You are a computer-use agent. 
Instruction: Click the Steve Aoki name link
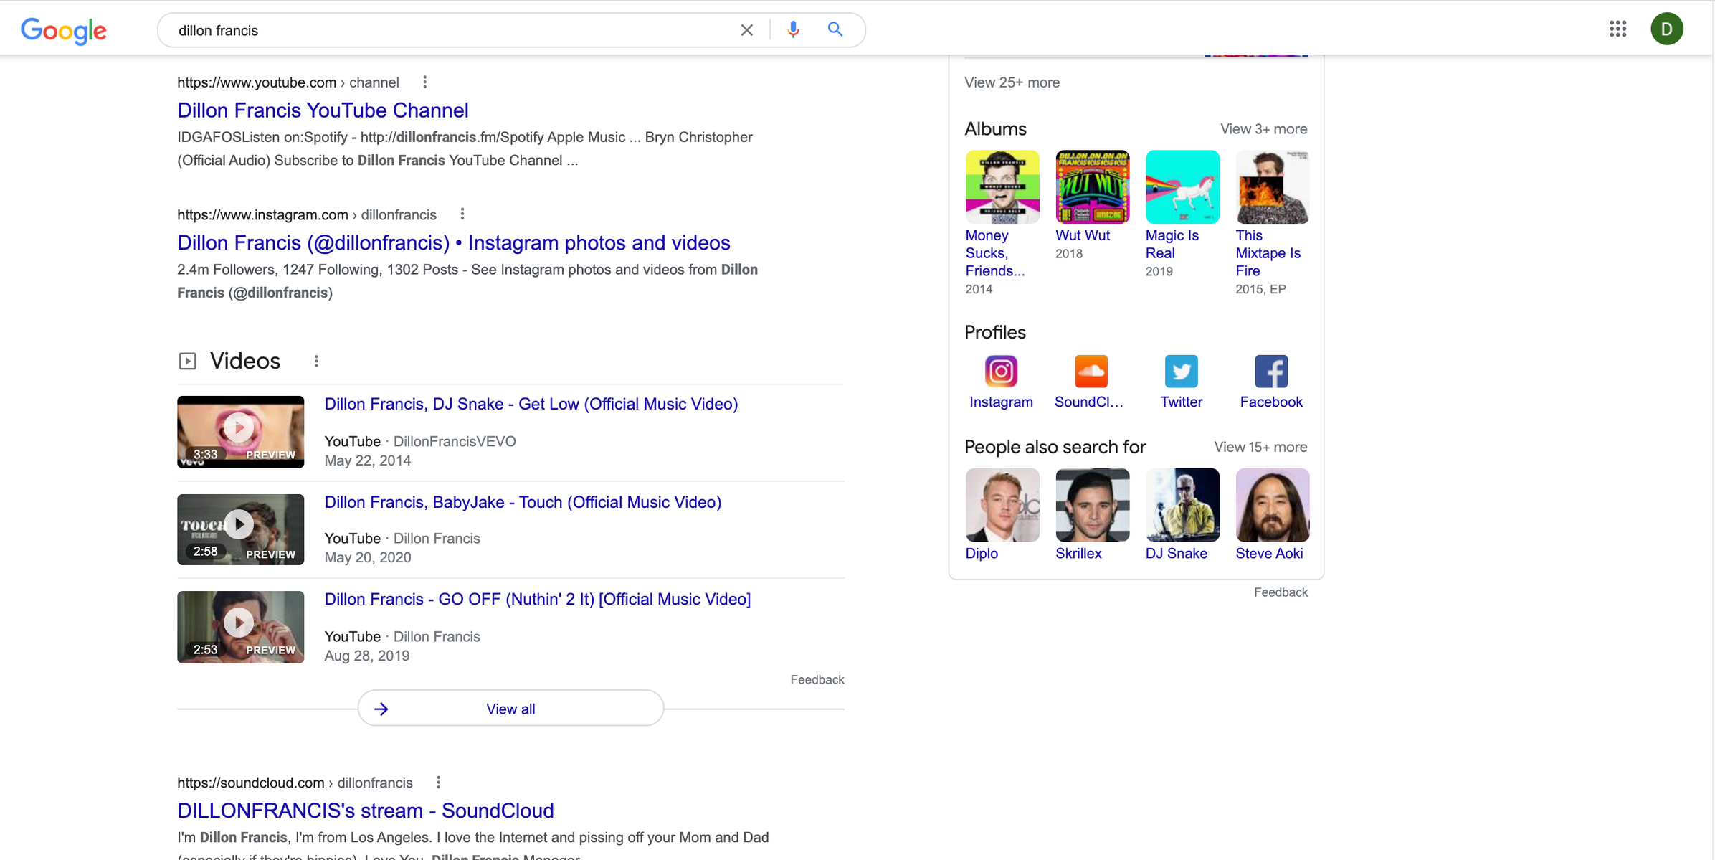tap(1269, 554)
